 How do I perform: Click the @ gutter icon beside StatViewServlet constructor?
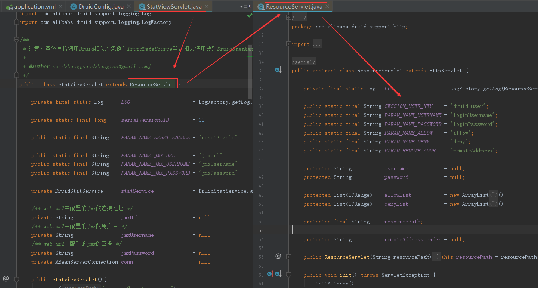tap(6, 279)
